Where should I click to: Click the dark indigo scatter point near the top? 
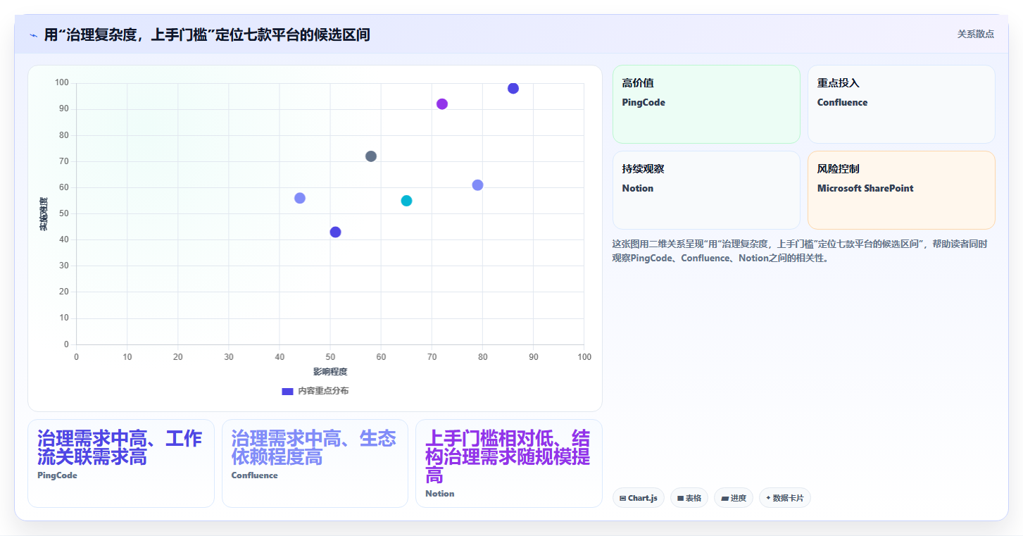tap(513, 89)
